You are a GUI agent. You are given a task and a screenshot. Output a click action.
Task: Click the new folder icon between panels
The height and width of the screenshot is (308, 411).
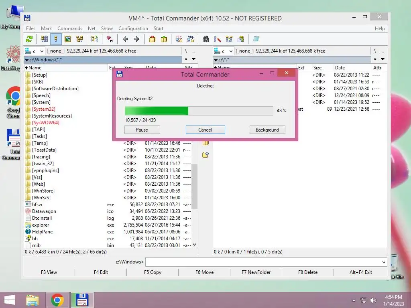[x=205, y=155]
